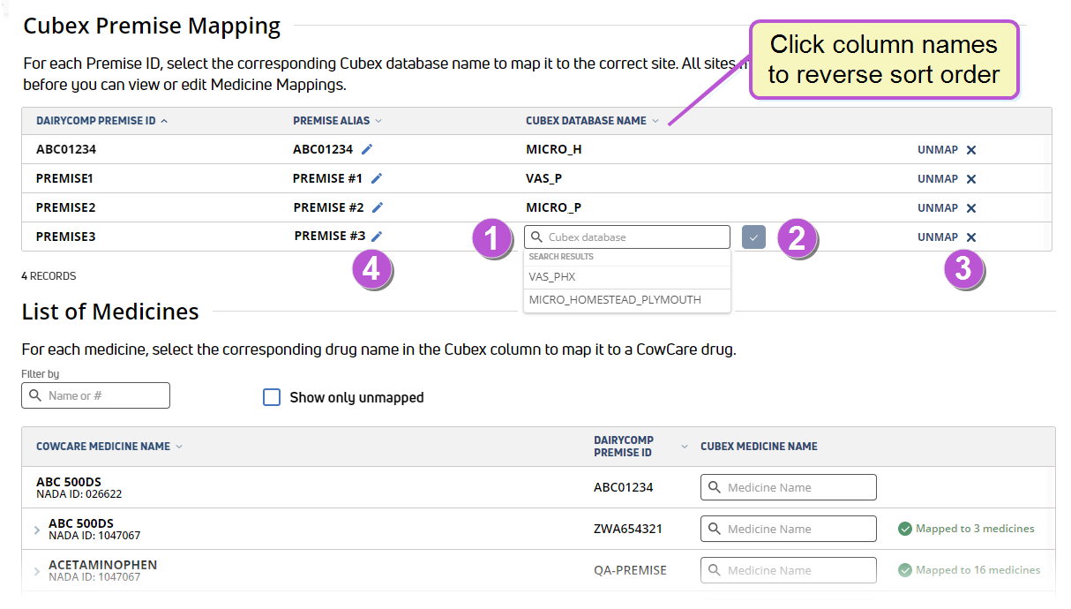
Task: Click the X icon for PREMISE2 row
Action: [971, 208]
